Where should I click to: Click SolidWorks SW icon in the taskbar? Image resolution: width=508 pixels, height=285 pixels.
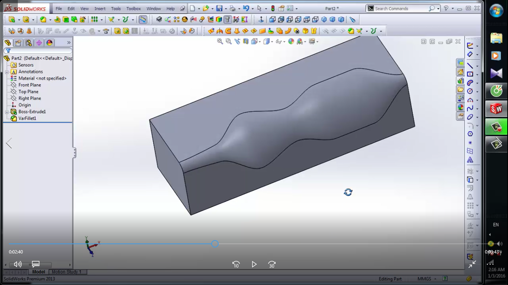coord(496,108)
